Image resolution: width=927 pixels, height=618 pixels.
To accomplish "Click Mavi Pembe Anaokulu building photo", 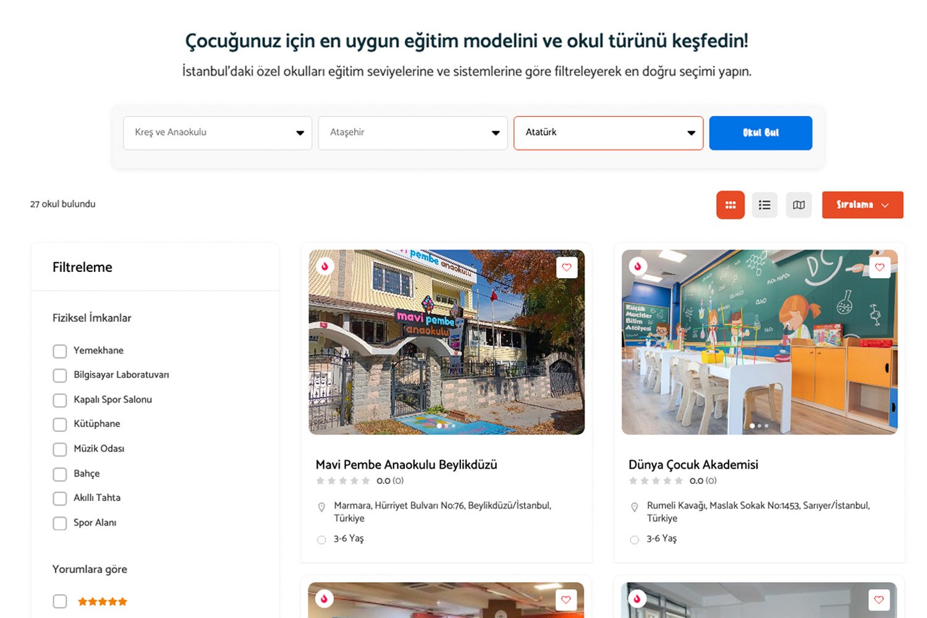I will [x=447, y=342].
